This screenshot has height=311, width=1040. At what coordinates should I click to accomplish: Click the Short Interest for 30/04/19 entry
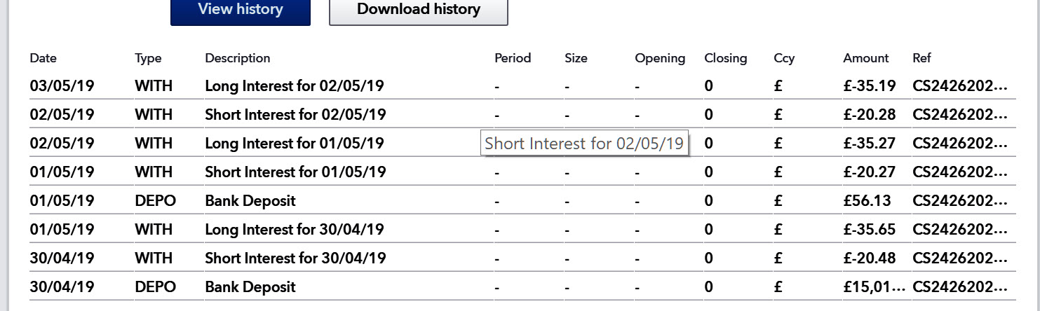pyautogui.click(x=295, y=258)
